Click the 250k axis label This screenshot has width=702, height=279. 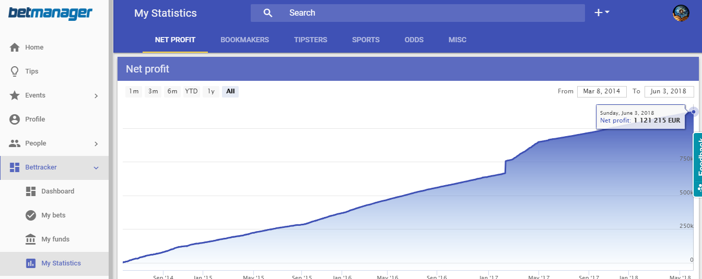[x=686, y=226]
